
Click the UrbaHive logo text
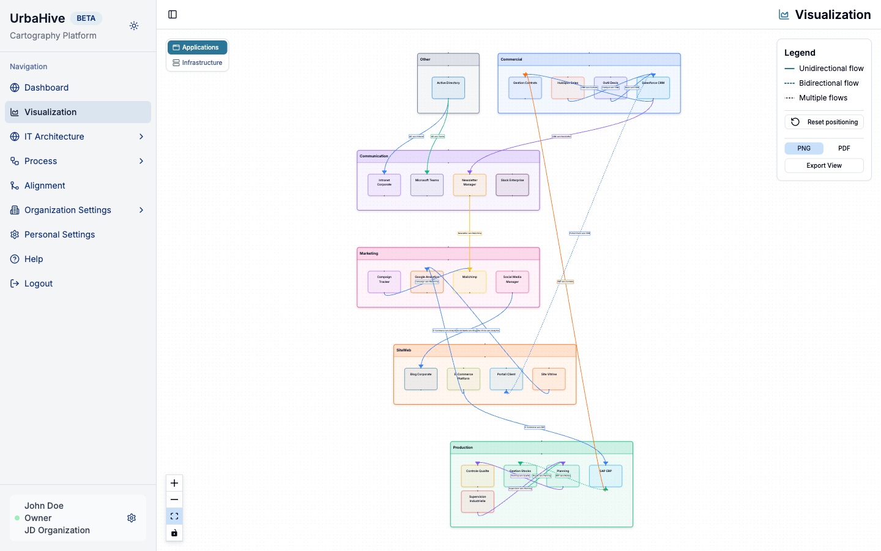click(x=37, y=18)
